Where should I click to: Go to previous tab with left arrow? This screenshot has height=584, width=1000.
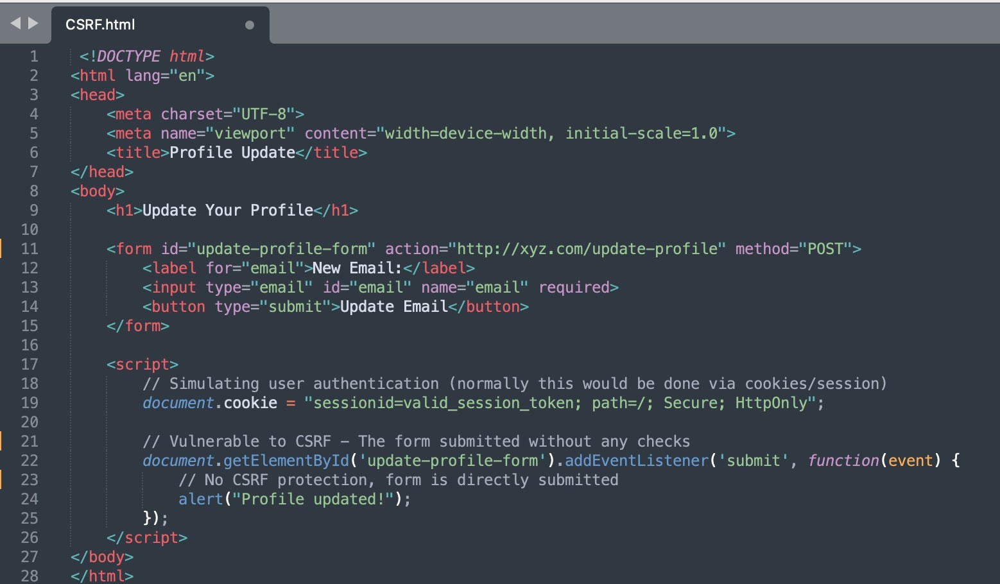tap(15, 23)
